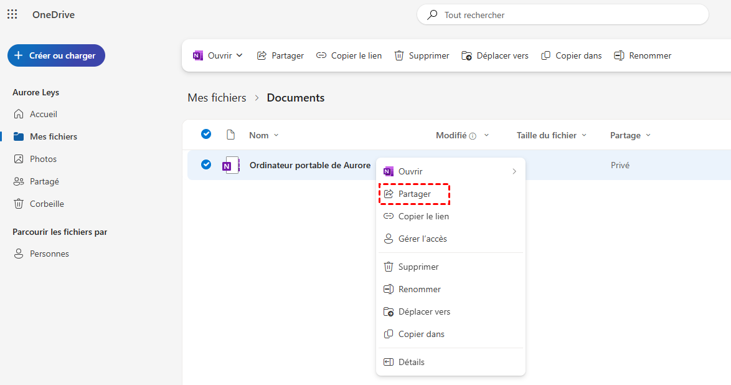Viewport: 731px width, 385px height.
Task: Toggle the select-all checkbox in header
Action: tap(206, 135)
